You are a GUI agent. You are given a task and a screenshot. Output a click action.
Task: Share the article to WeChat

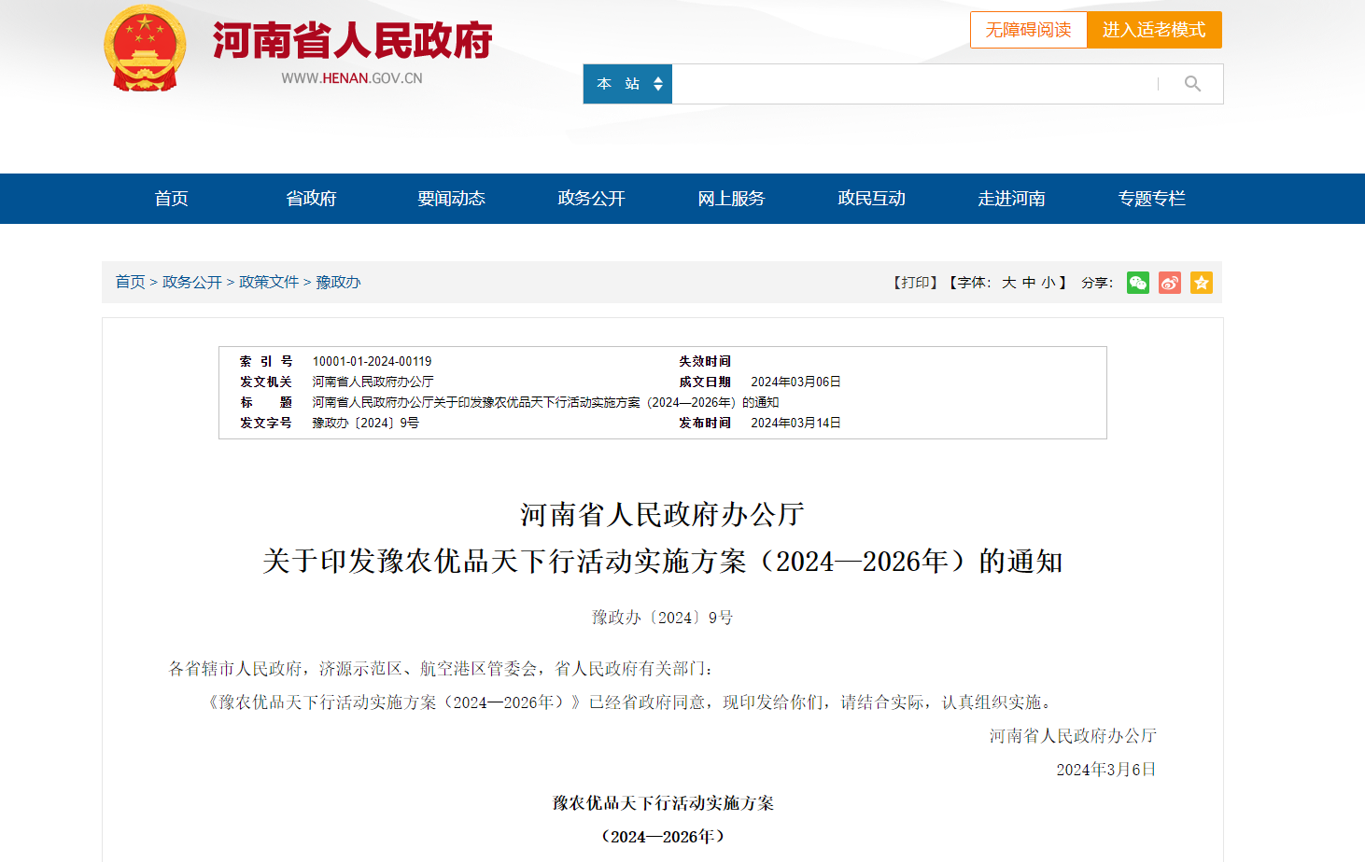(1137, 282)
